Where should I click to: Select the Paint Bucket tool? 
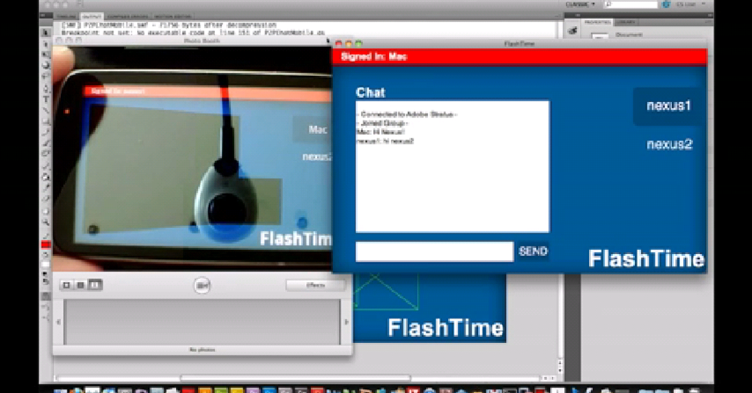coord(46,177)
